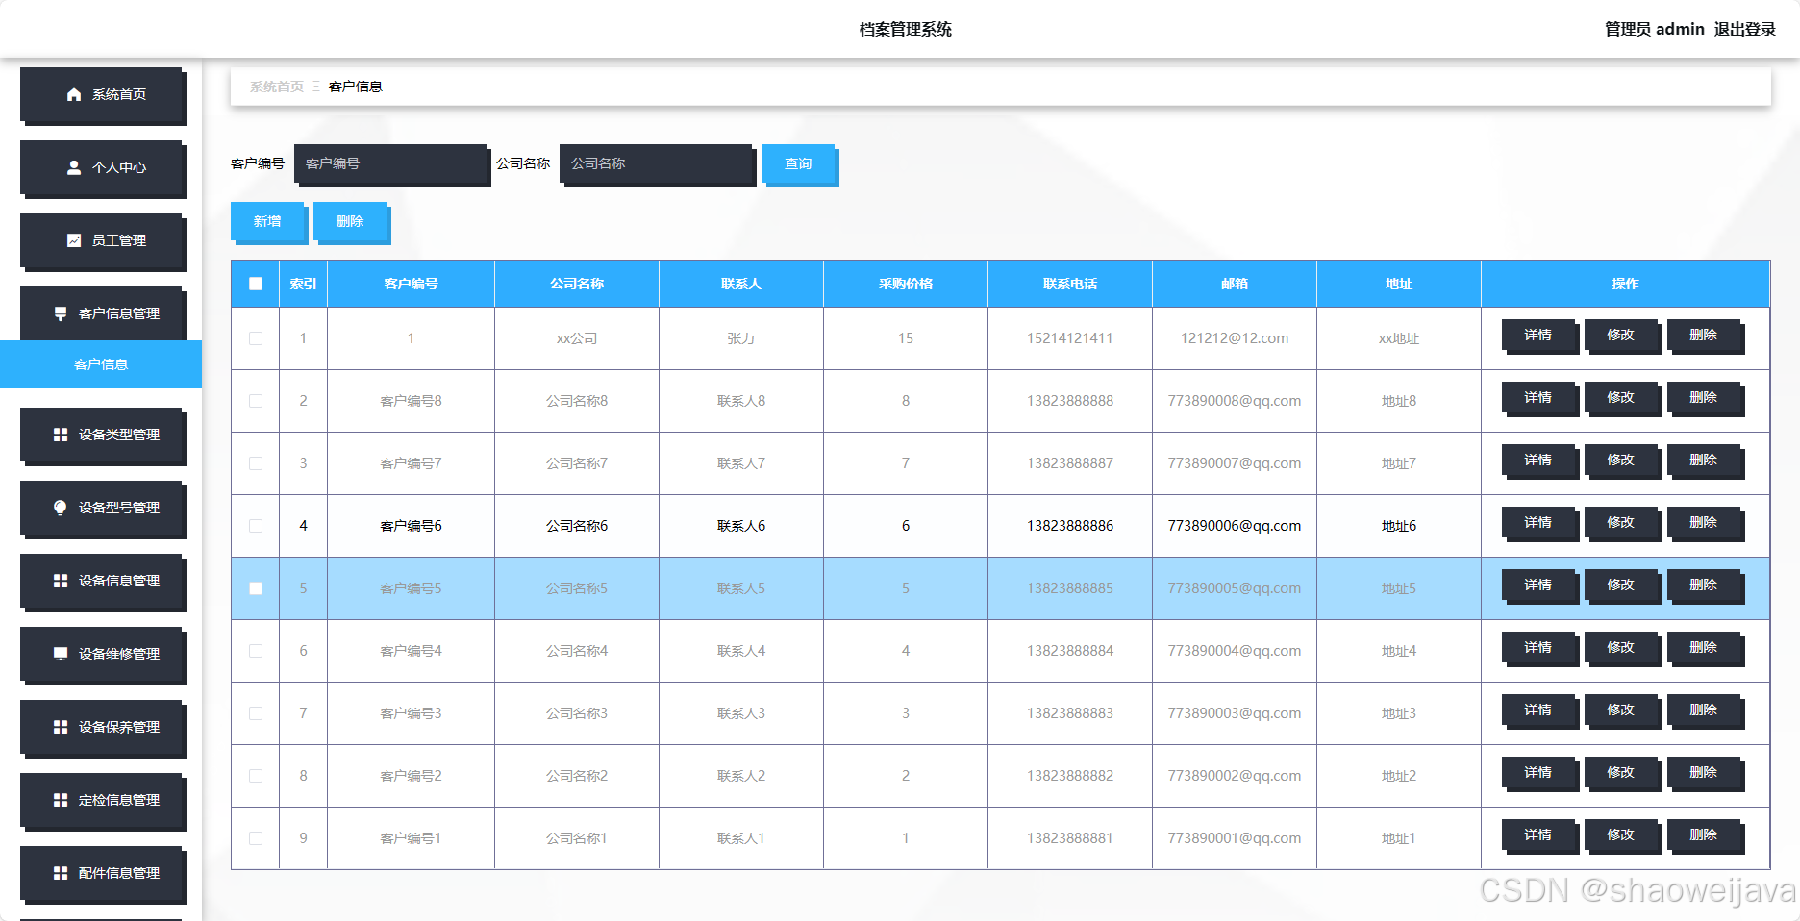Open 详情 for 公司名称2 row
Image resolution: width=1800 pixels, height=921 pixels.
(x=1539, y=774)
